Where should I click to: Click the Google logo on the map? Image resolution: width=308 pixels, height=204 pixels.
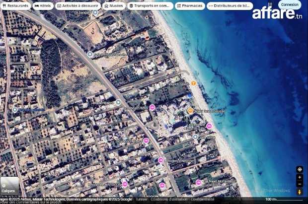[152, 196]
